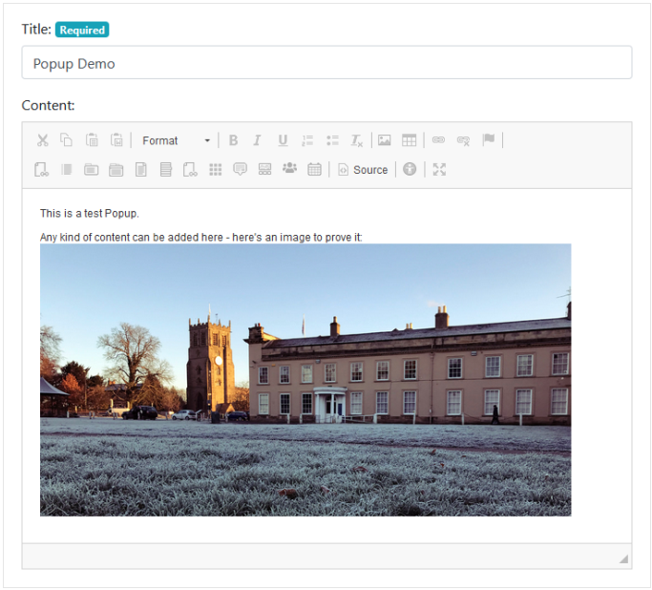Click the Copy icon in editor toolbar

[x=67, y=140]
